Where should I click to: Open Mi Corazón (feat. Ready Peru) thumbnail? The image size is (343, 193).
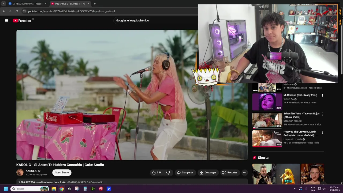coord(267,102)
